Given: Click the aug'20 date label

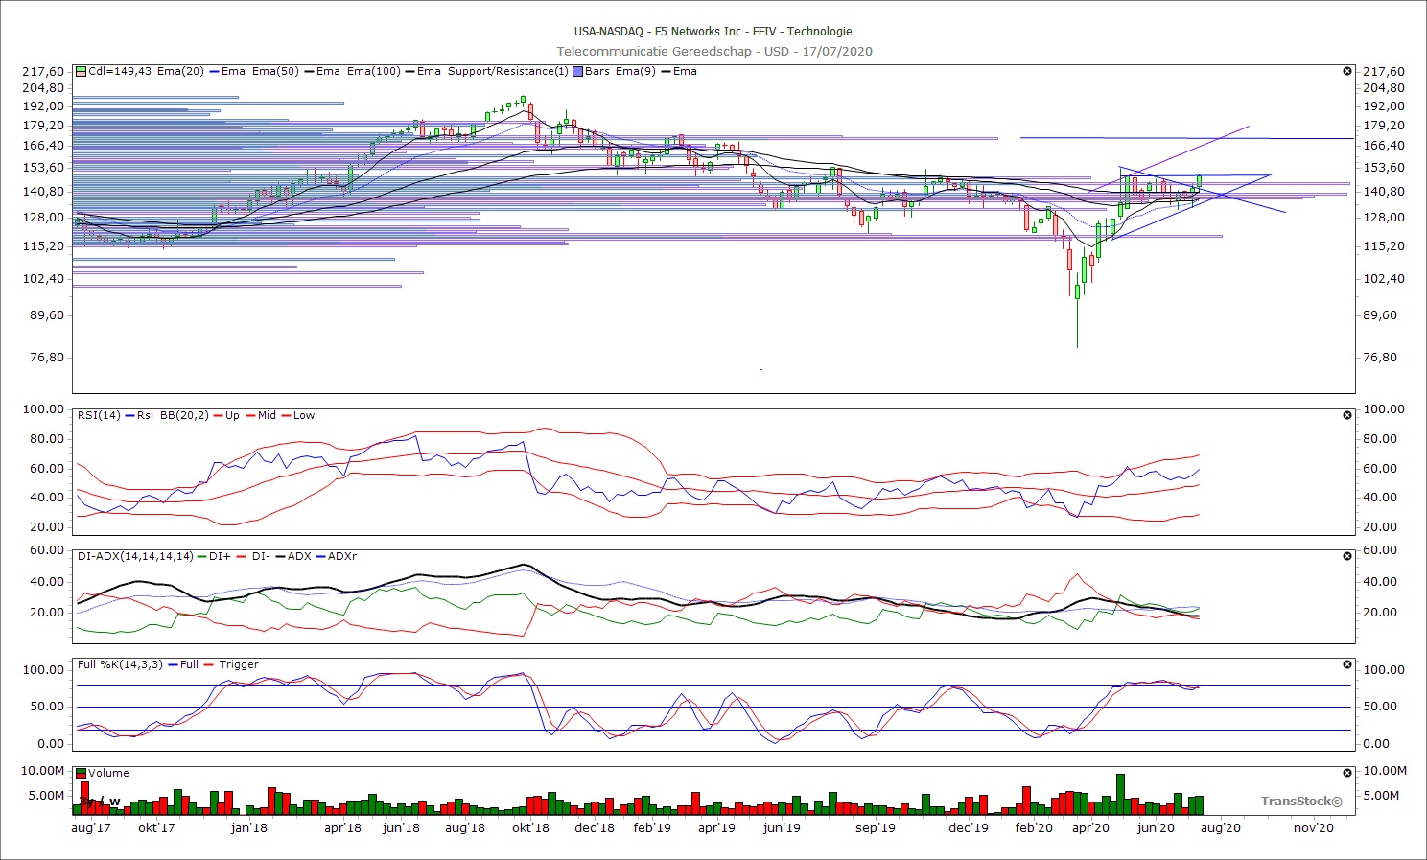Looking at the screenshot, I should tap(1221, 828).
